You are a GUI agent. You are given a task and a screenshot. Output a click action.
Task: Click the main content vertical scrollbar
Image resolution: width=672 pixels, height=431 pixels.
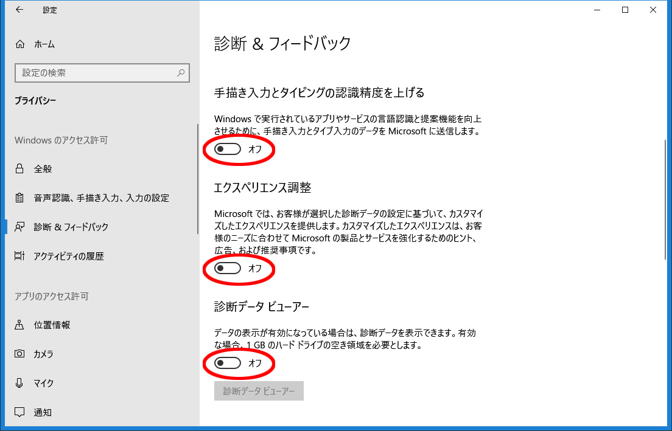[665, 199]
